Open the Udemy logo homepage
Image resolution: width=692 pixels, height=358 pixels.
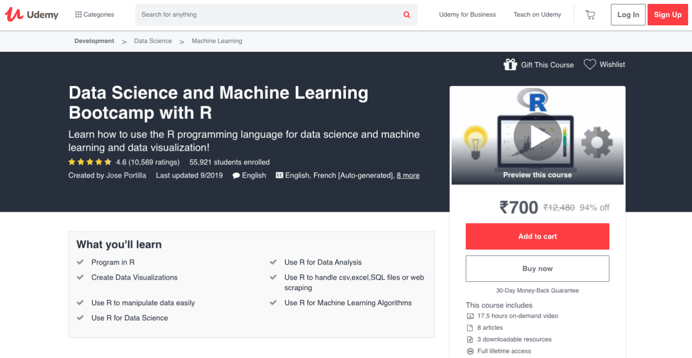[x=32, y=15]
